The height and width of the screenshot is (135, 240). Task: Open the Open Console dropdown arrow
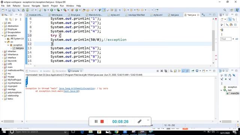[207, 71]
